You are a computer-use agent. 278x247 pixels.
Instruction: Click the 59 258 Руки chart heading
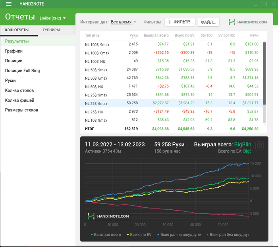point(169,145)
